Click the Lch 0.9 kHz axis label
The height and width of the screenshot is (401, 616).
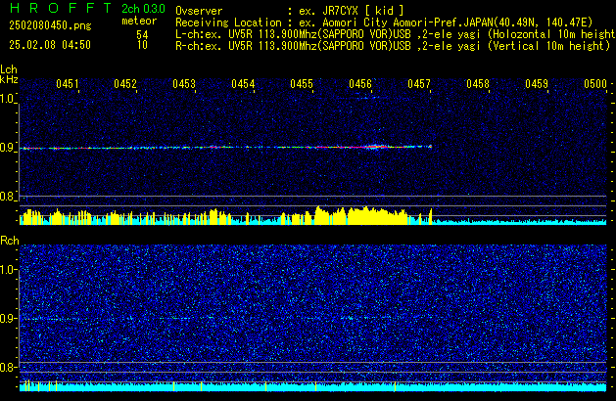(x=8, y=148)
